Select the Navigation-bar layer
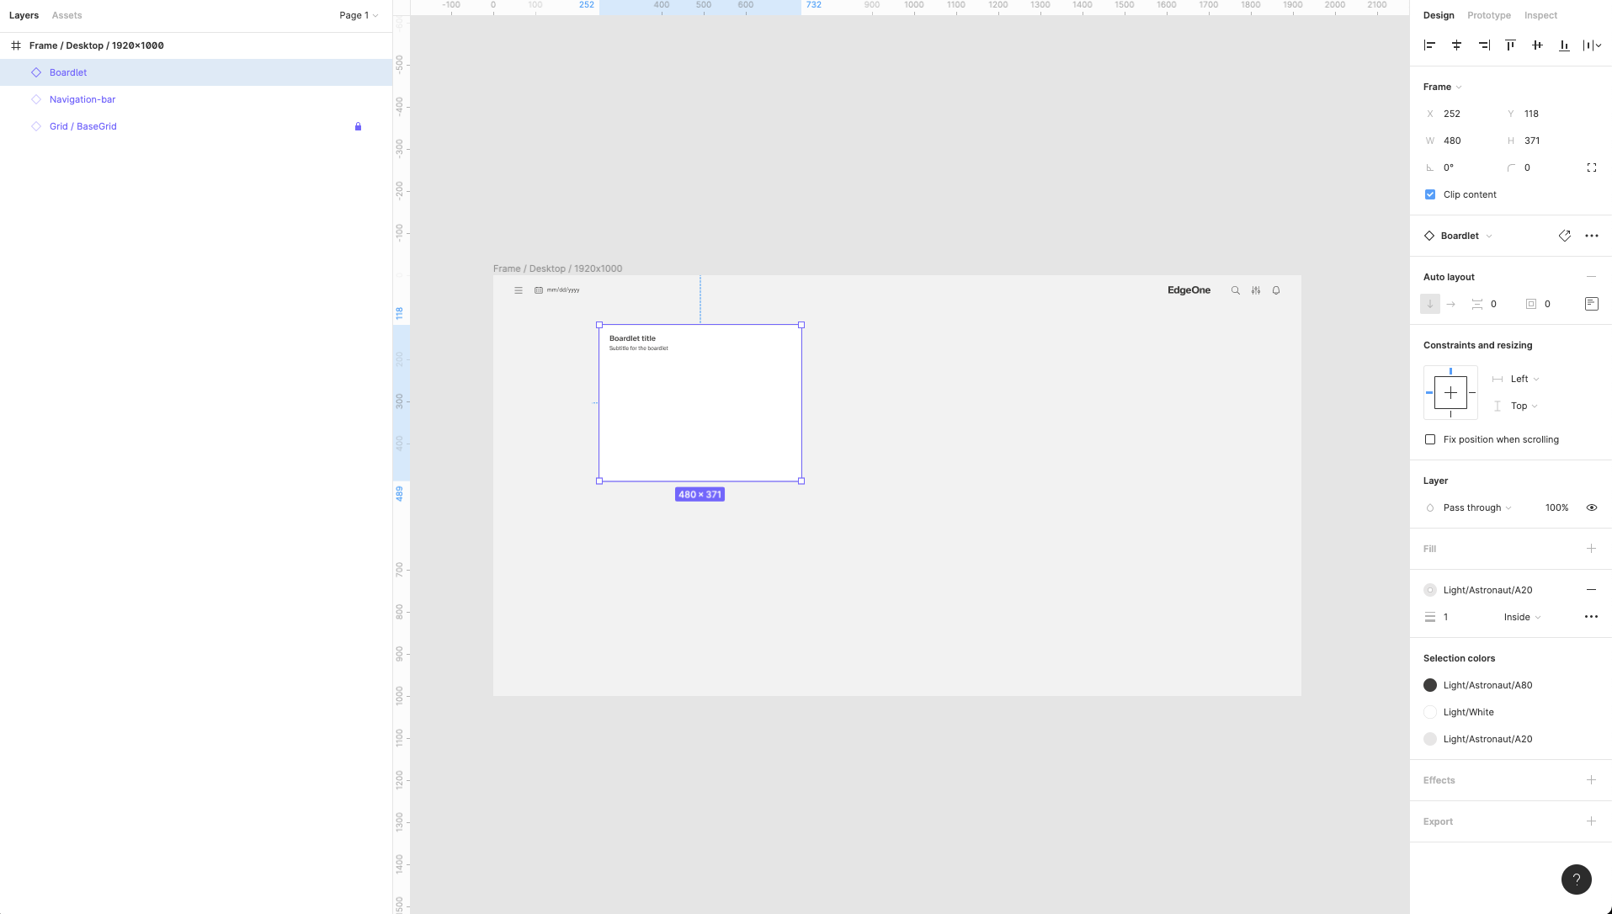The image size is (1612, 914). click(82, 99)
